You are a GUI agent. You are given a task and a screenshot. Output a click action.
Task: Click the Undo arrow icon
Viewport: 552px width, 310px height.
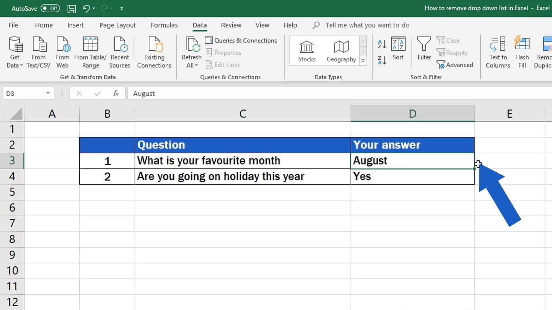tap(85, 8)
